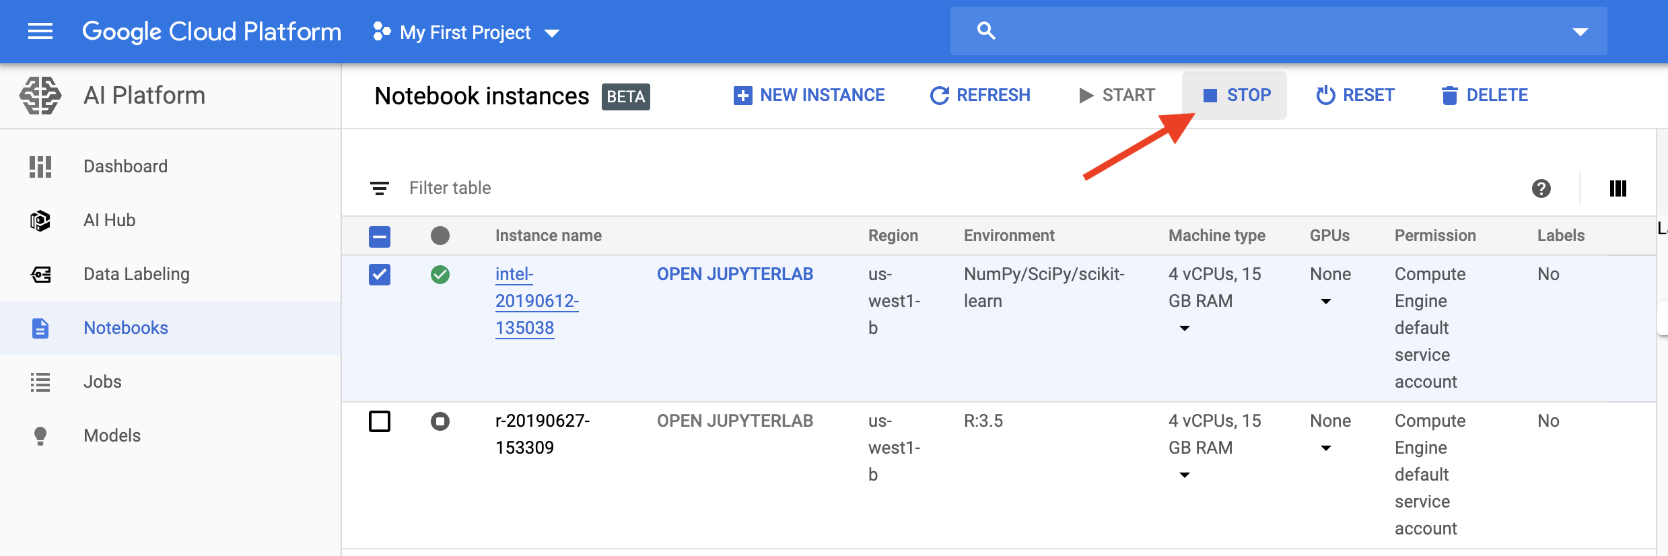
Task: Expand GPUs dropdown for r-20190627 instance
Action: pyautogui.click(x=1326, y=448)
